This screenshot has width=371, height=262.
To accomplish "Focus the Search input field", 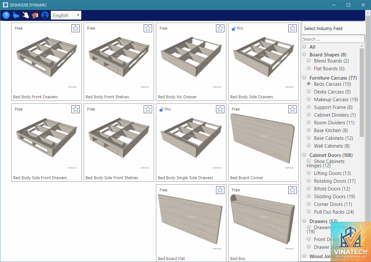I will coord(333,39).
